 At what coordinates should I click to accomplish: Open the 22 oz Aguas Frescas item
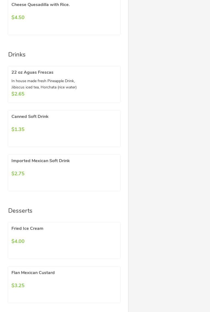coord(32,72)
